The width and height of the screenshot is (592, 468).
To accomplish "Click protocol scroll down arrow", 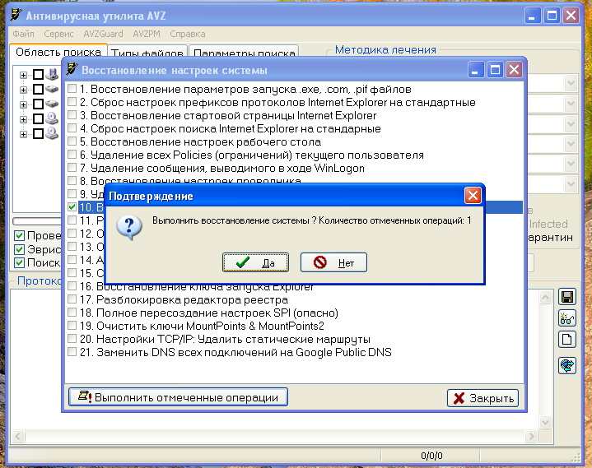I will pos(545,422).
